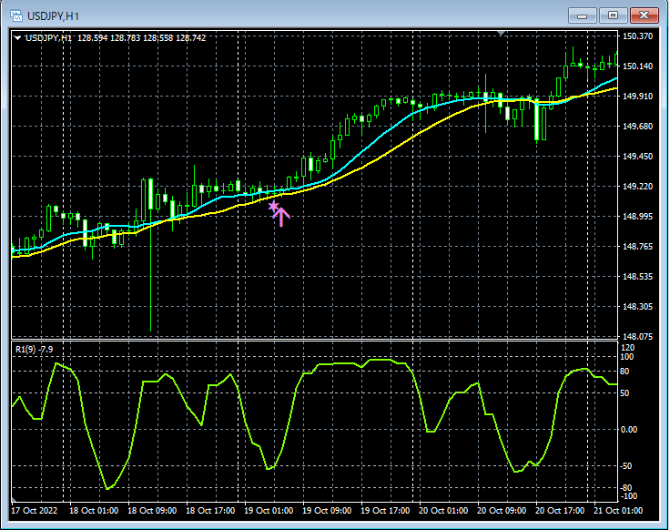This screenshot has height=530, width=670.
Task: Minimize the USDJPY,H1 chart window
Action: click(x=582, y=15)
